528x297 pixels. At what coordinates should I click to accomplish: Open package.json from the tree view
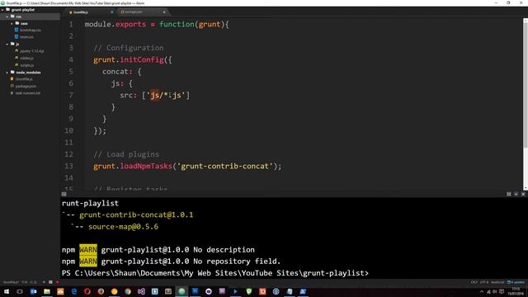tap(26, 86)
